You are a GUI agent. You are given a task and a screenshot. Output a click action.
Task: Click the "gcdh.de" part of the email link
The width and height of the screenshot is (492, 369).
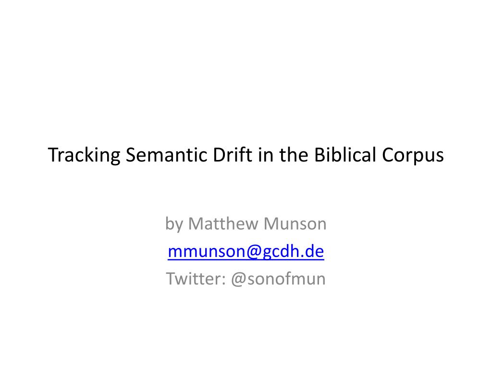pos(293,251)
